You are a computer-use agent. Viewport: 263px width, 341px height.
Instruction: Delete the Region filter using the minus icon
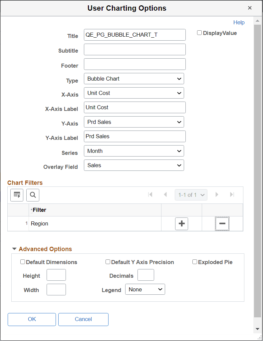(x=222, y=223)
